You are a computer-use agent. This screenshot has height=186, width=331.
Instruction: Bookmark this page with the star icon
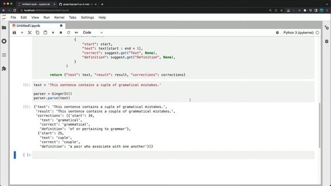tap(281, 10)
